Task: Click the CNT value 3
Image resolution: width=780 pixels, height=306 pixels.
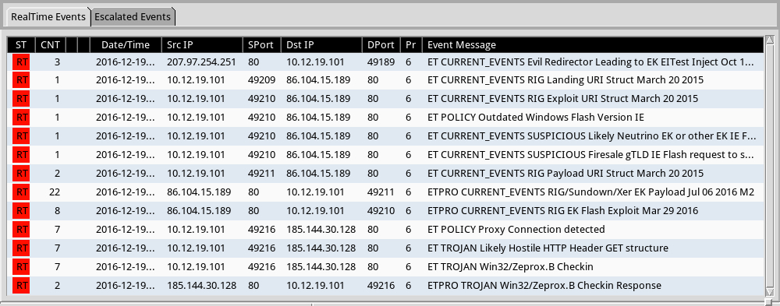Action: click(57, 62)
